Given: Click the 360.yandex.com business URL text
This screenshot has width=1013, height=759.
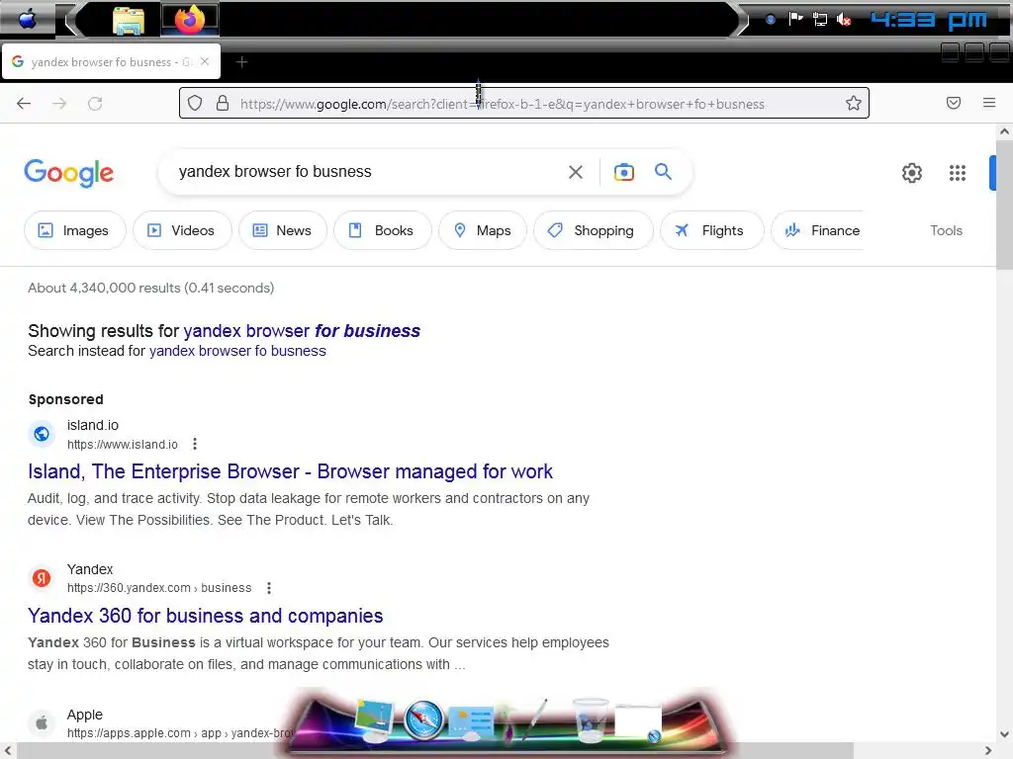Looking at the screenshot, I should click(159, 588).
